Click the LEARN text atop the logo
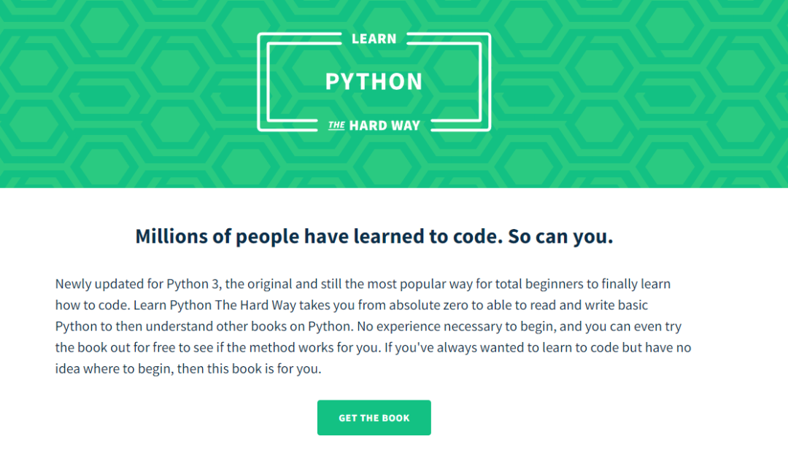Image resolution: width=788 pixels, height=458 pixels. click(374, 39)
